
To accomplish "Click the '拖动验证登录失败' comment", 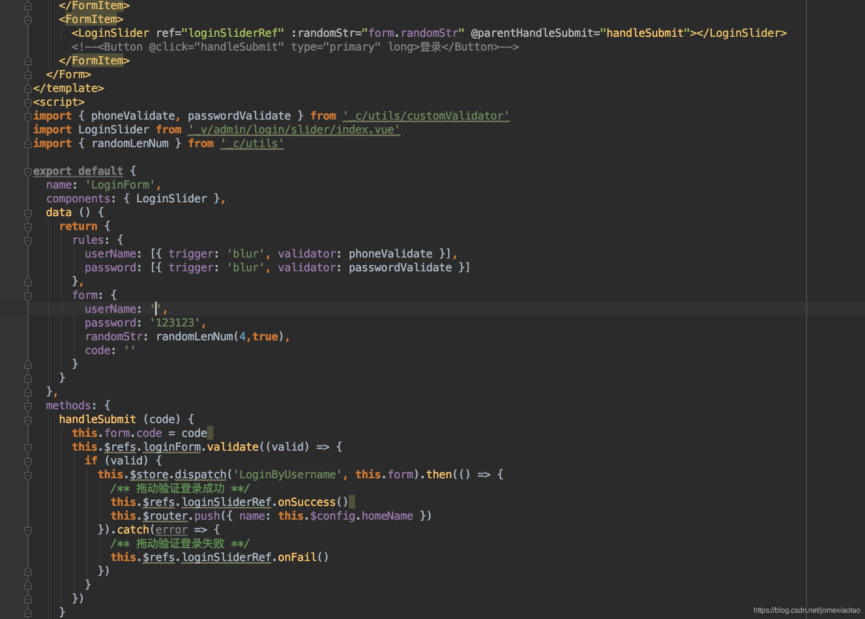I will pos(180,544).
